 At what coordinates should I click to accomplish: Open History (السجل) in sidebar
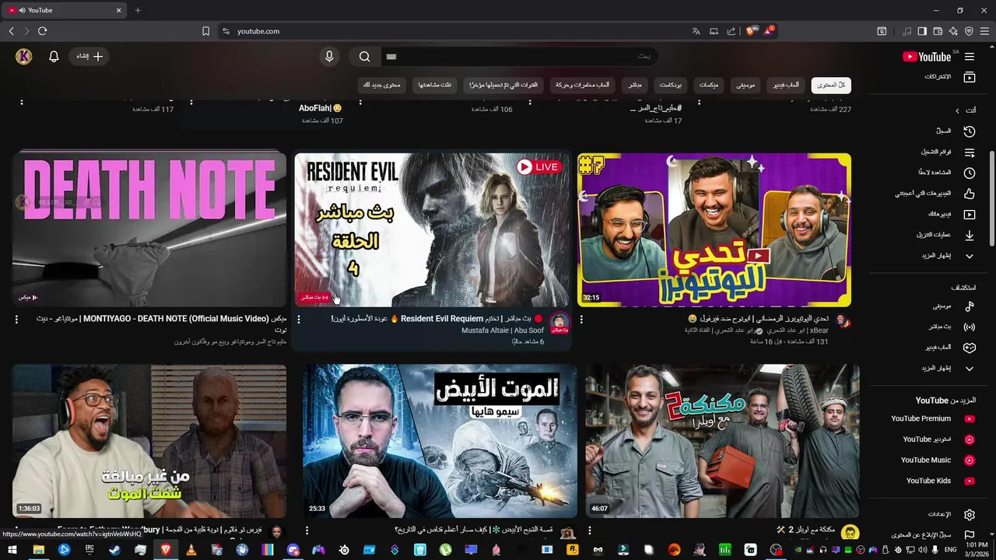click(956, 131)
